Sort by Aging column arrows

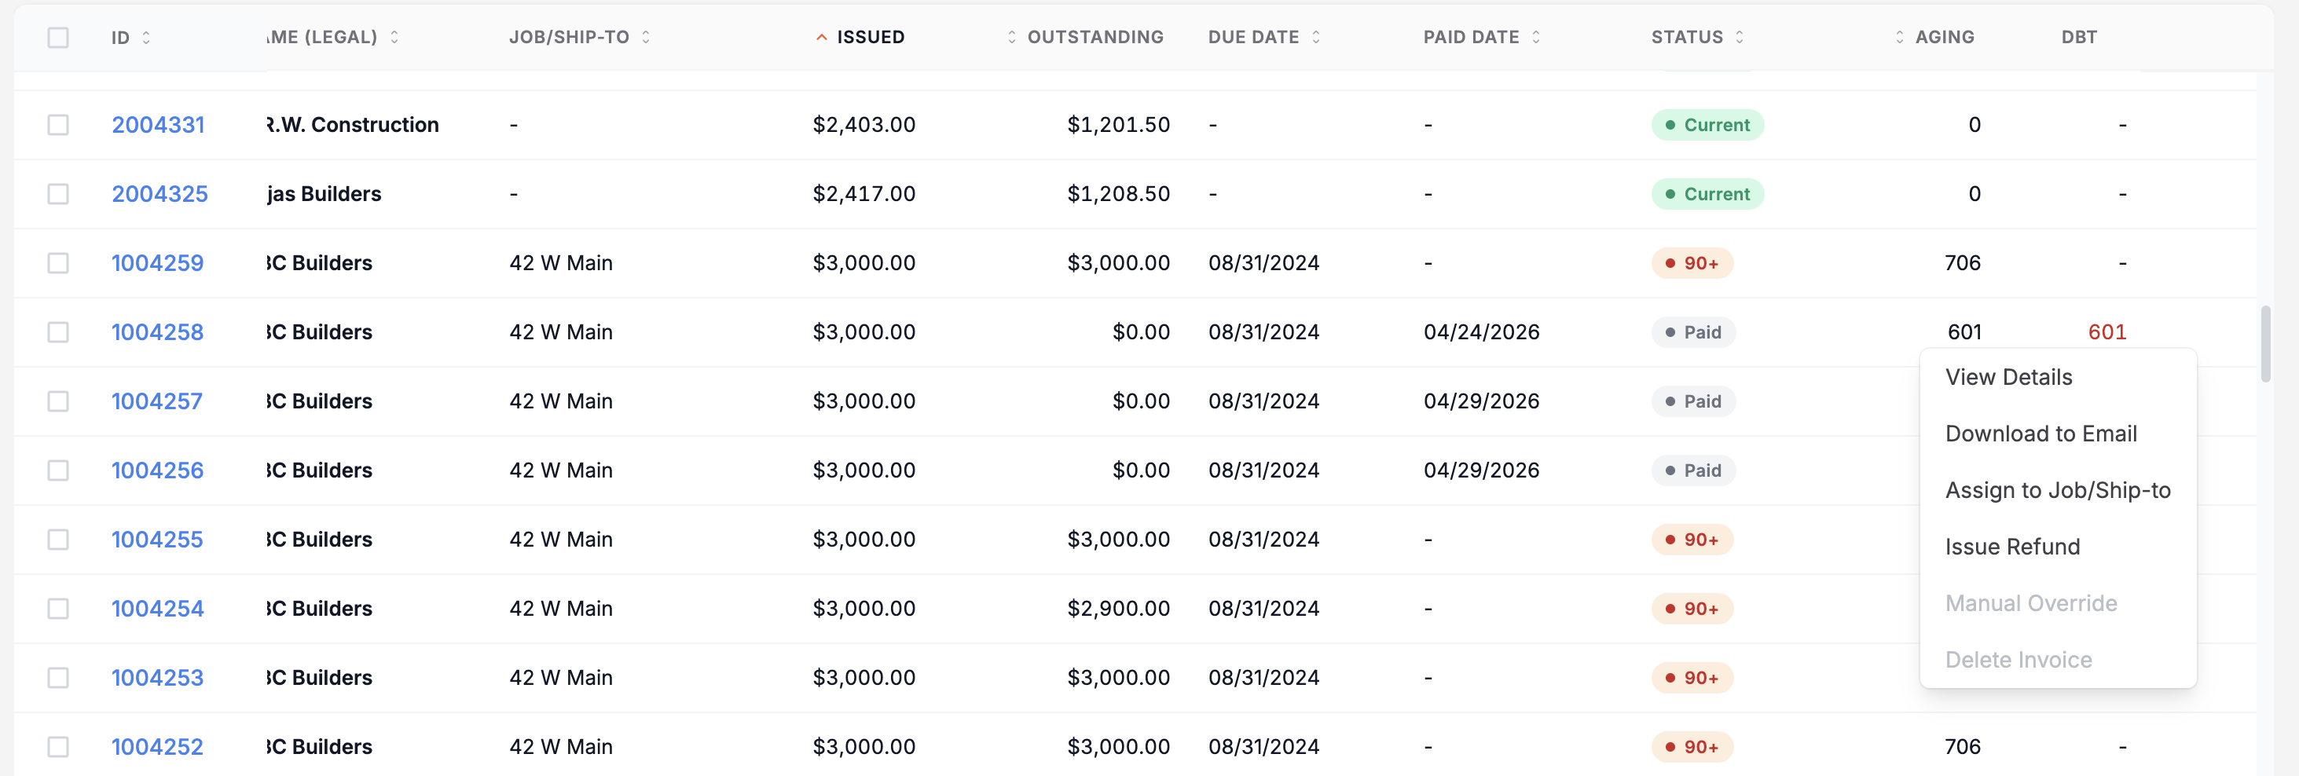click(1899, 38)
